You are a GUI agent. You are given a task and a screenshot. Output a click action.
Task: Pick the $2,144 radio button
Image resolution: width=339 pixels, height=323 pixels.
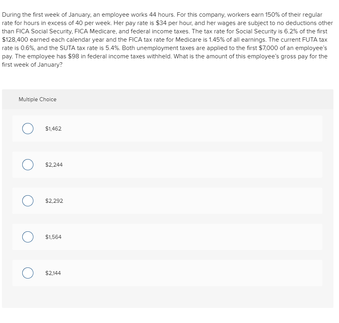tap(28, 273)
